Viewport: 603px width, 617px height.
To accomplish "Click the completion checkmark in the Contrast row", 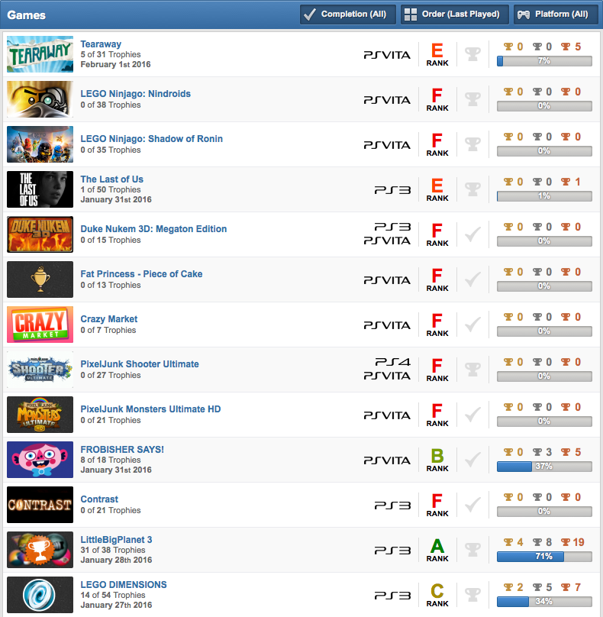I will 472,505.
